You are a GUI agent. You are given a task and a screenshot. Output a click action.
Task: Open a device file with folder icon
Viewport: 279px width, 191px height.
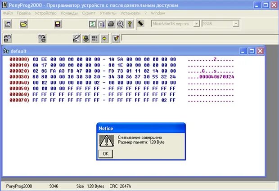24,24
